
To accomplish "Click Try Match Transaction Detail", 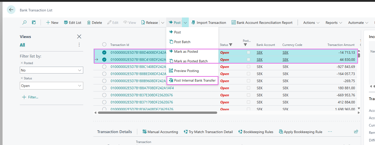I will point(208,132).
